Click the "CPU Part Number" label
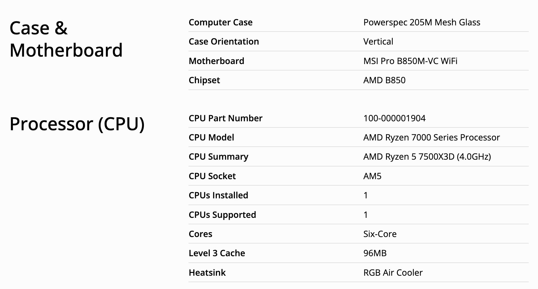 click(x=225, y=118)
